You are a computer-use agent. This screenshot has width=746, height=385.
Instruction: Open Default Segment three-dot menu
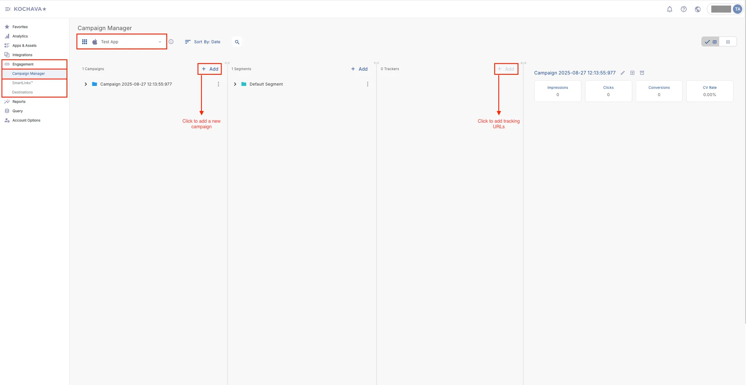pyautogui.click(x=368, y=84)
